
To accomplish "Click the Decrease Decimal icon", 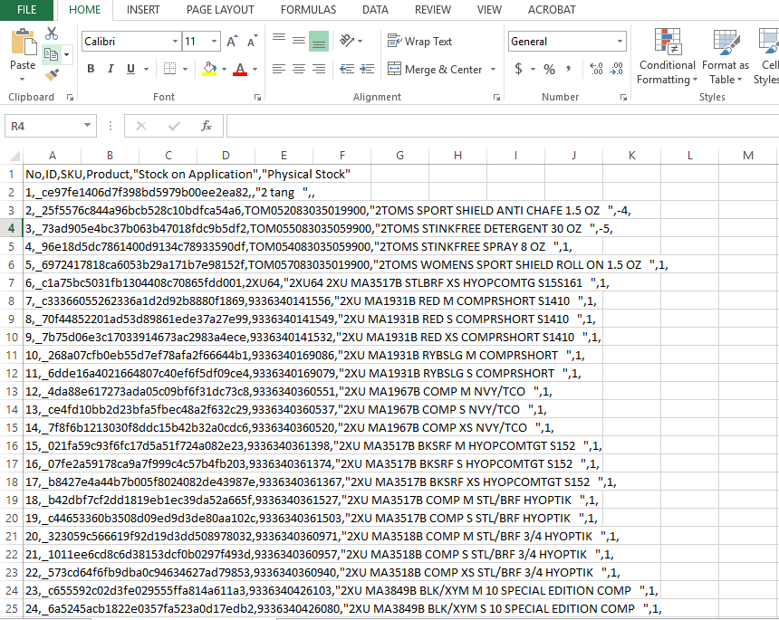I will [617, 69].
